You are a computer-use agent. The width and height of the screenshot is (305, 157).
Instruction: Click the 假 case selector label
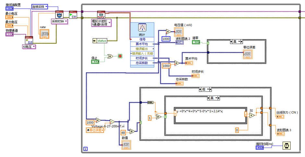click(x=204, y=89)
